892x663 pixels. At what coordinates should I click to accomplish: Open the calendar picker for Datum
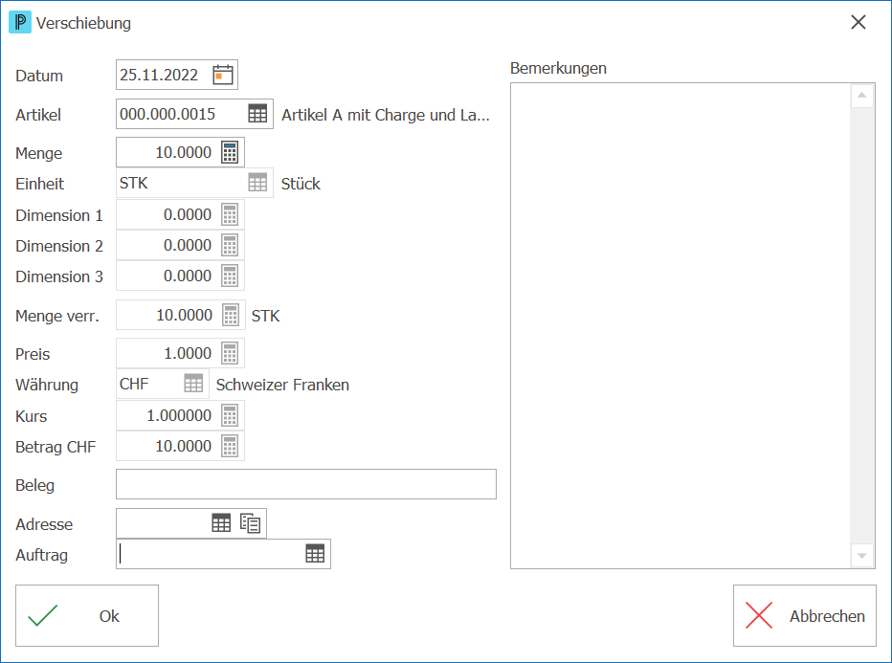coord(223,75)
